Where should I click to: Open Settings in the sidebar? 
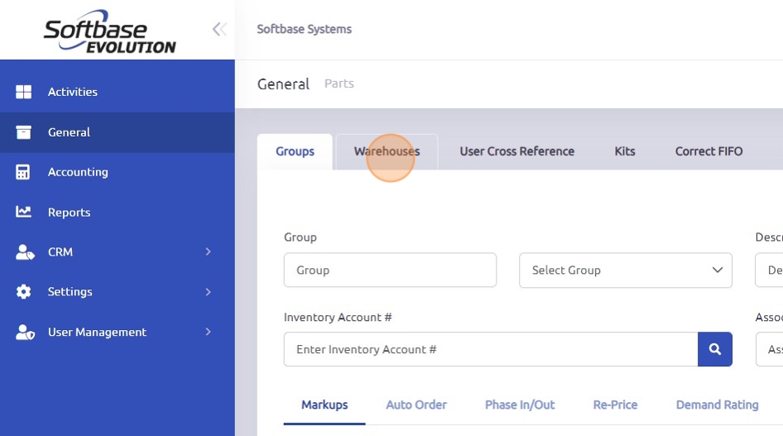118,292
